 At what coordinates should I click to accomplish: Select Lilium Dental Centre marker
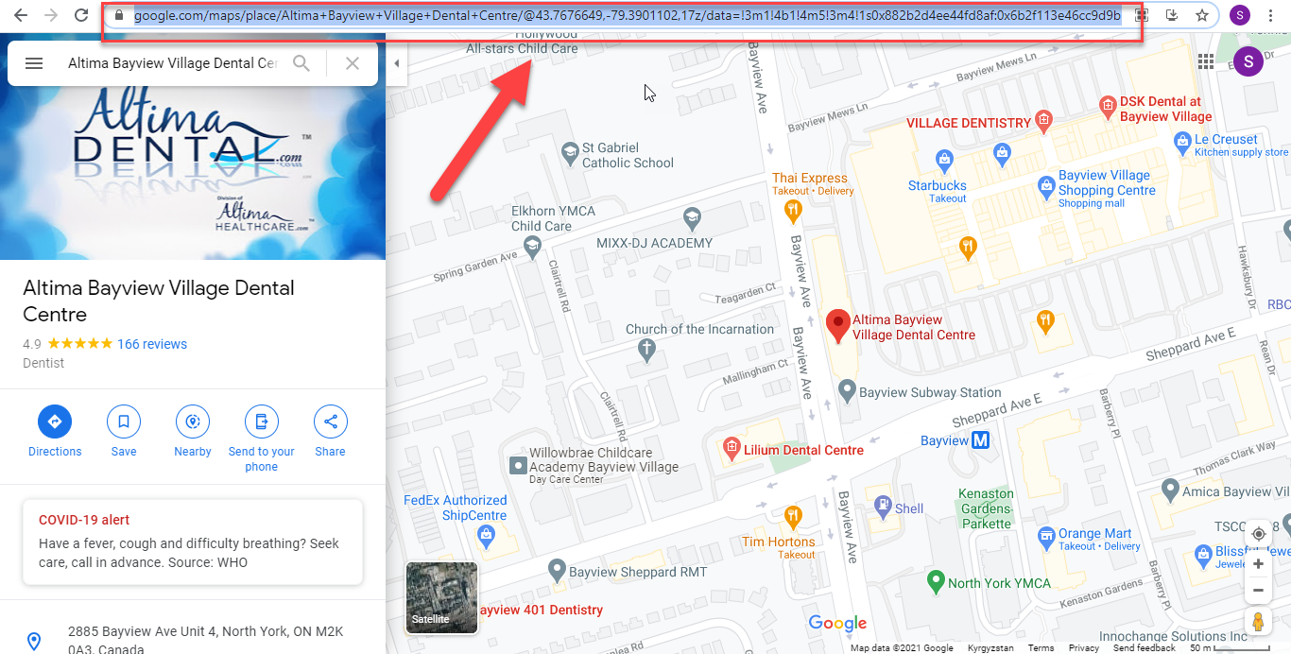(731, 447)
